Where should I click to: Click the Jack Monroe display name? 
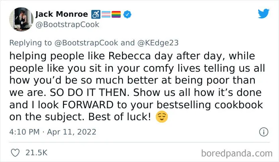click(62, 14)
